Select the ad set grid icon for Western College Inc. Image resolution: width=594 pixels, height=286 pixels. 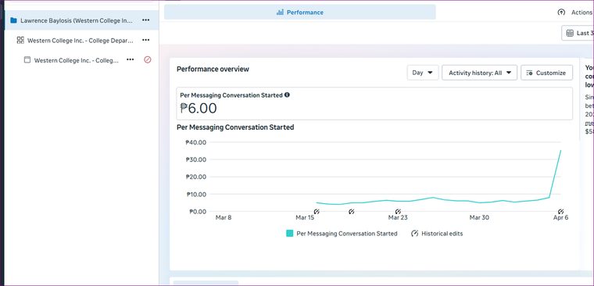[20, 40]
